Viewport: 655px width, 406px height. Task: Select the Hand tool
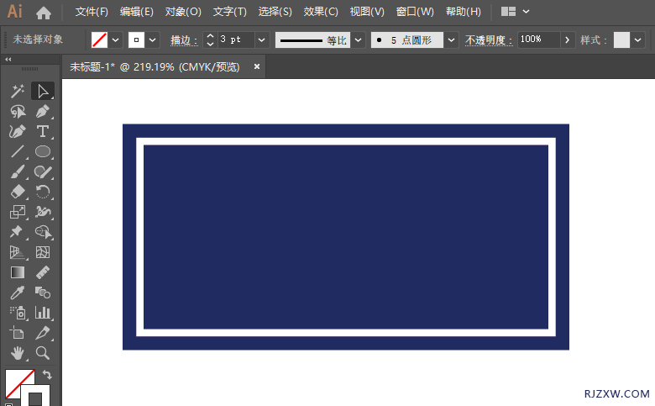click(x=17, y=353)
